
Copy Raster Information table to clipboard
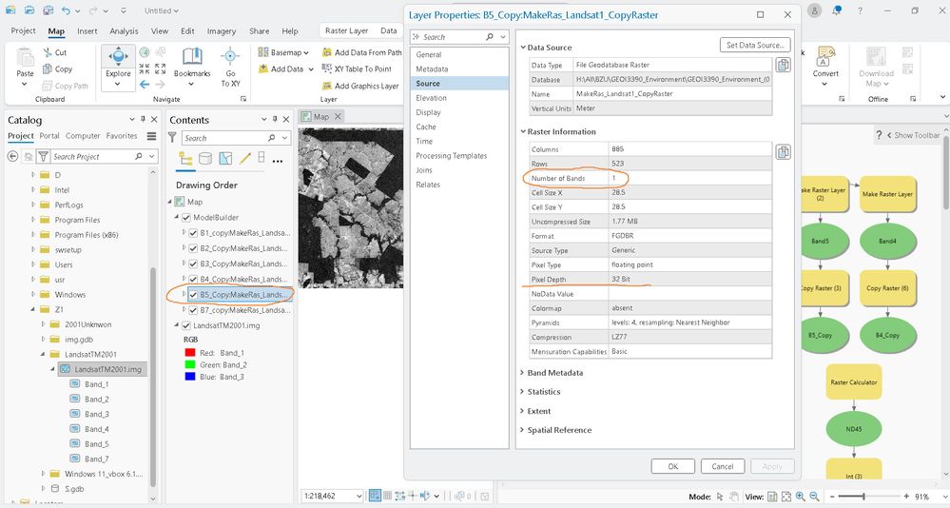[x=783, y=152]
